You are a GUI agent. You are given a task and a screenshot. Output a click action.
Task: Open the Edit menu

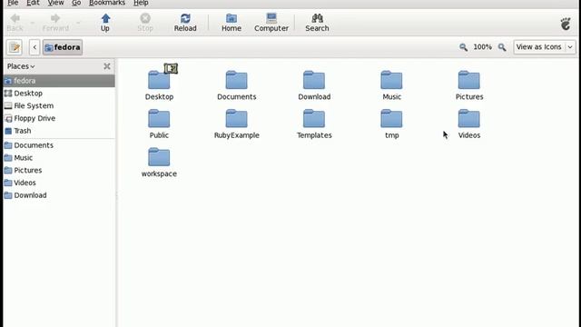point(33,3)
